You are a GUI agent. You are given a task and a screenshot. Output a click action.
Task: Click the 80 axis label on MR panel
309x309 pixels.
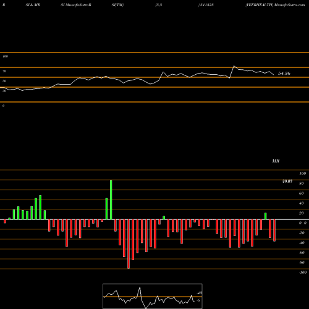click(301, 184)
